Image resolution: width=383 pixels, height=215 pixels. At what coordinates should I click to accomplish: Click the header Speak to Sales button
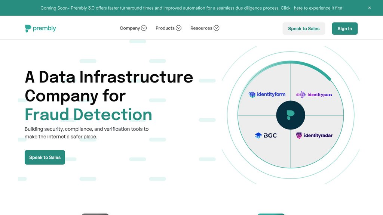304,29
